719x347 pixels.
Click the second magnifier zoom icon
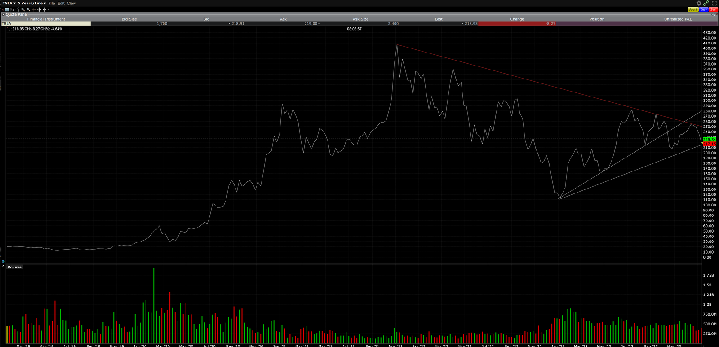point(28,9)
